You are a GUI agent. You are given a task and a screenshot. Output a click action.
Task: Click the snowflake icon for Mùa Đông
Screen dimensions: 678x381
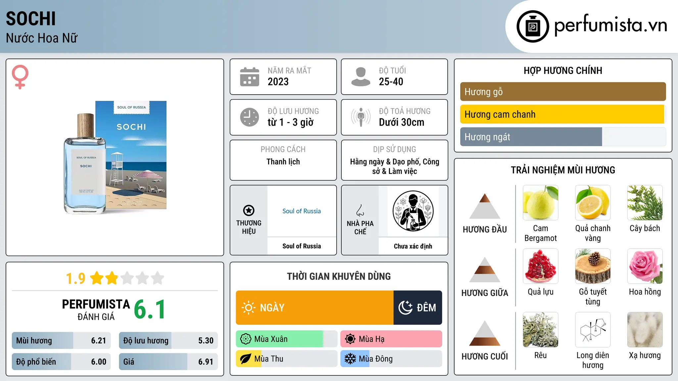(x=350, y=359)
